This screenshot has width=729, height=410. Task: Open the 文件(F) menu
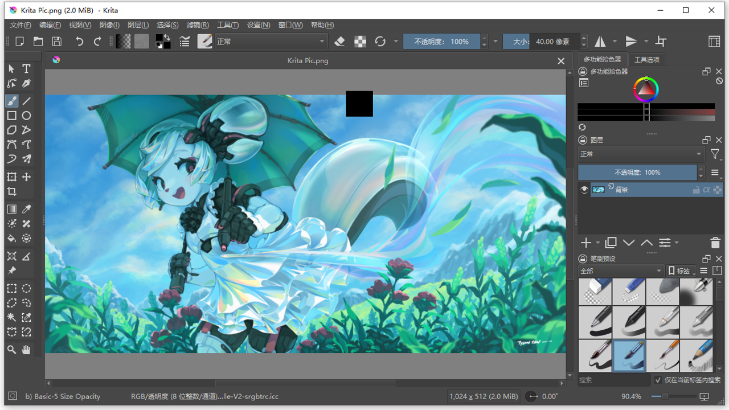coord(21,25)
